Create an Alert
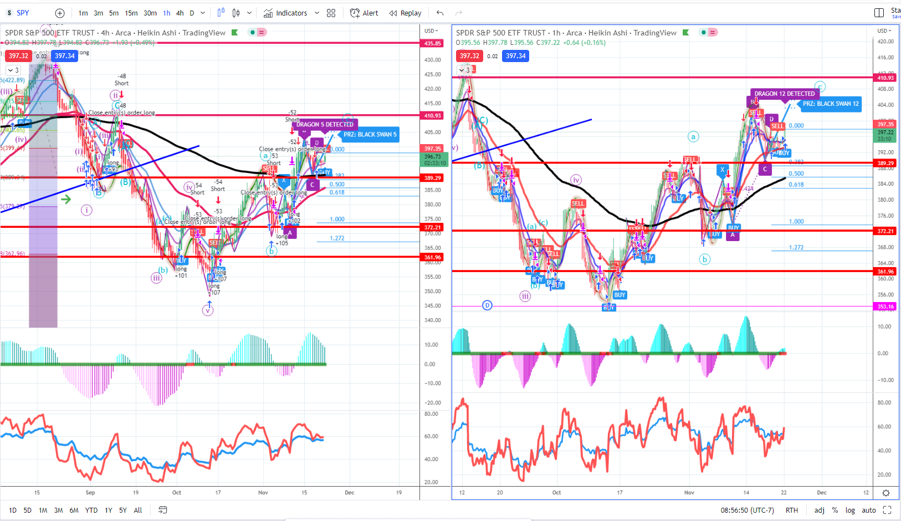The image size is (901, 521). (x=364, y=13)
